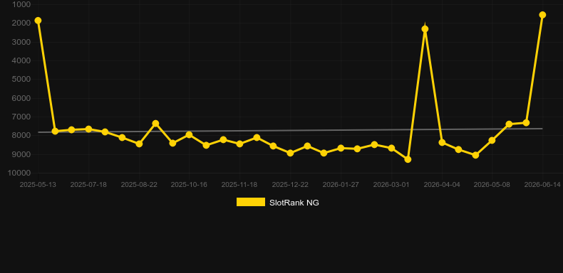Viewport: 563px width, 273px height.
Task: Click the 3000 y-axis label
Action: [x=21, y=42]
